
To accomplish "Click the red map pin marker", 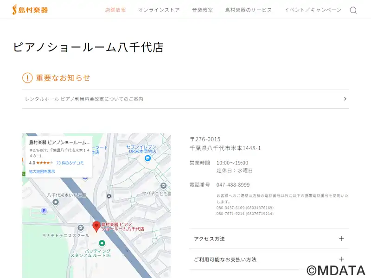I will [x=96, y=227].
